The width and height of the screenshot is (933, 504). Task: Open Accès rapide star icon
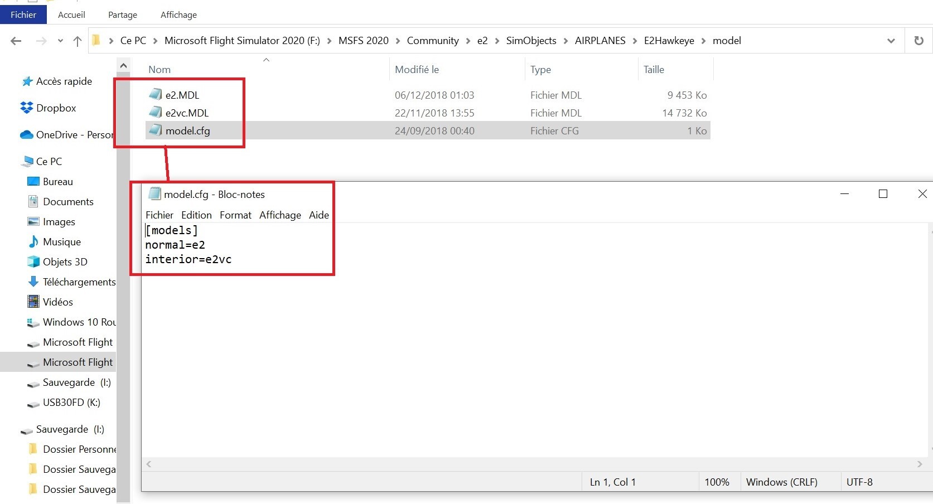click(27, 81)
